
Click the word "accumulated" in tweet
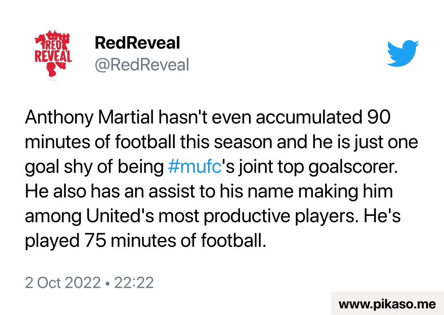point(308,118)
